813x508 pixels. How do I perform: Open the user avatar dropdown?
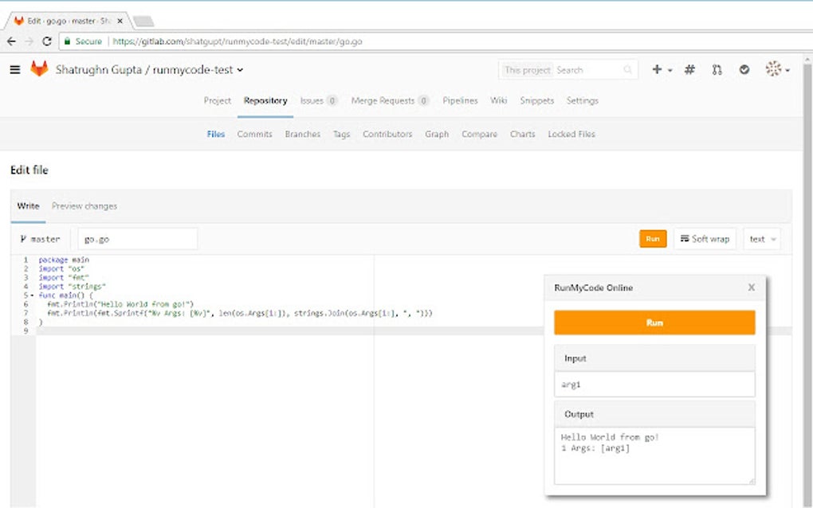point(774,70)
